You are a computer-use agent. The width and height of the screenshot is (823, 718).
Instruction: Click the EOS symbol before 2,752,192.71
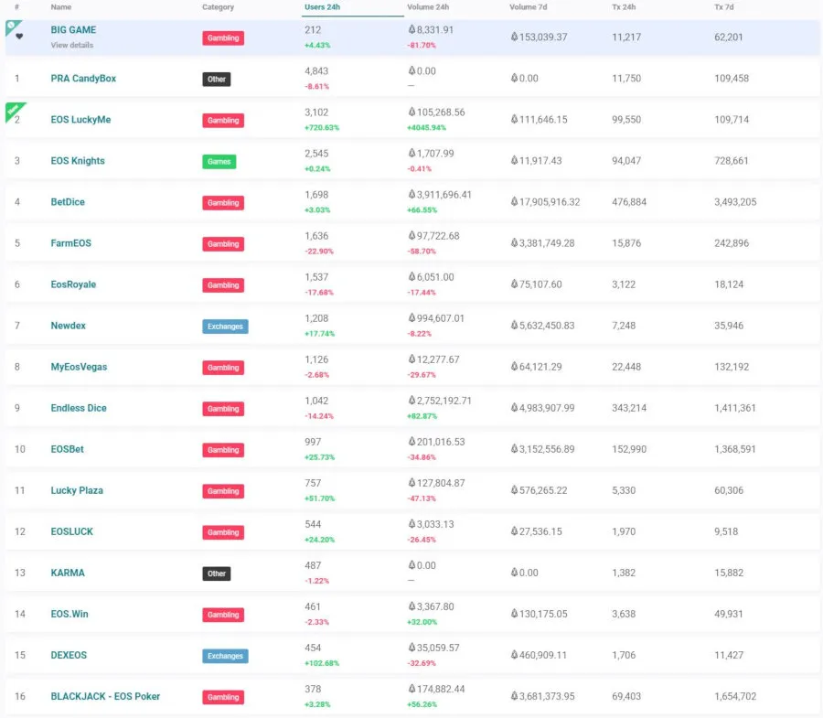(412, 401)
